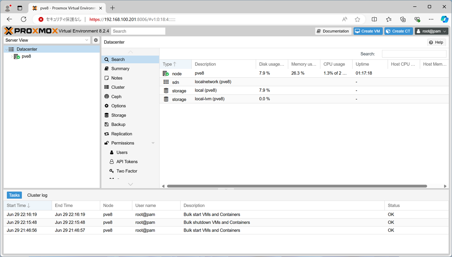
Task: Click the top Proxmox search field
Action: coord(138,31)
